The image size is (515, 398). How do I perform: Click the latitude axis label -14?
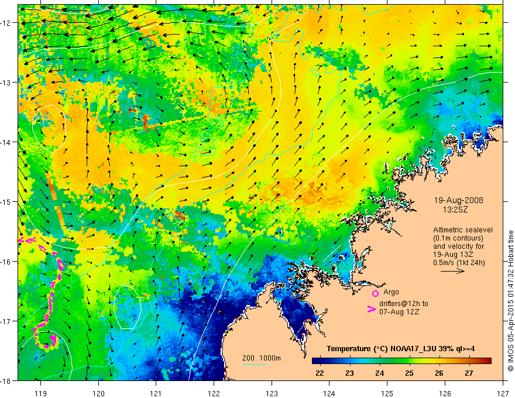click(6, 142)
